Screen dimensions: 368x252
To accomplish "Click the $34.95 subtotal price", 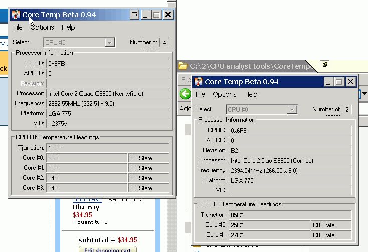I will point(127,240).
